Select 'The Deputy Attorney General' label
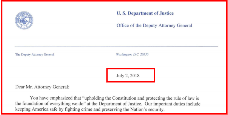 pyautogui.click(x=35, y=55)
